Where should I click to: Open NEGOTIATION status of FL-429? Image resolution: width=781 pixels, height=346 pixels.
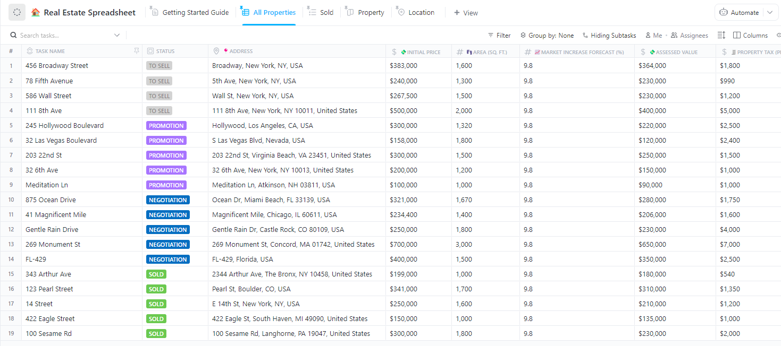[168, 259]
